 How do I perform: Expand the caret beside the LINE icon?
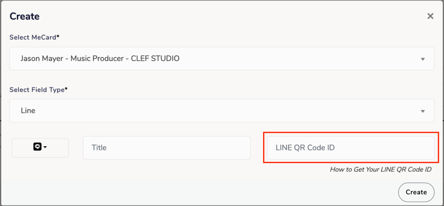(x=45, y=147)
